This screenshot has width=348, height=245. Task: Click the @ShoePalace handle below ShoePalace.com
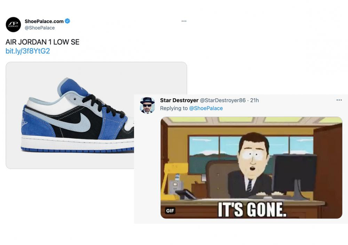[x=40, y=28]
